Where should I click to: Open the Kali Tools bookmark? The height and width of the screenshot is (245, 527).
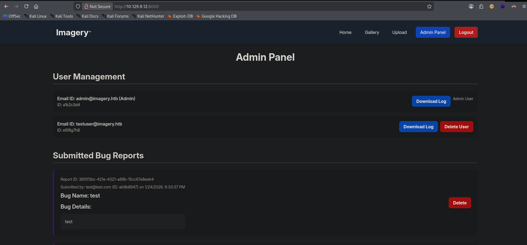[x=61, y=16]
